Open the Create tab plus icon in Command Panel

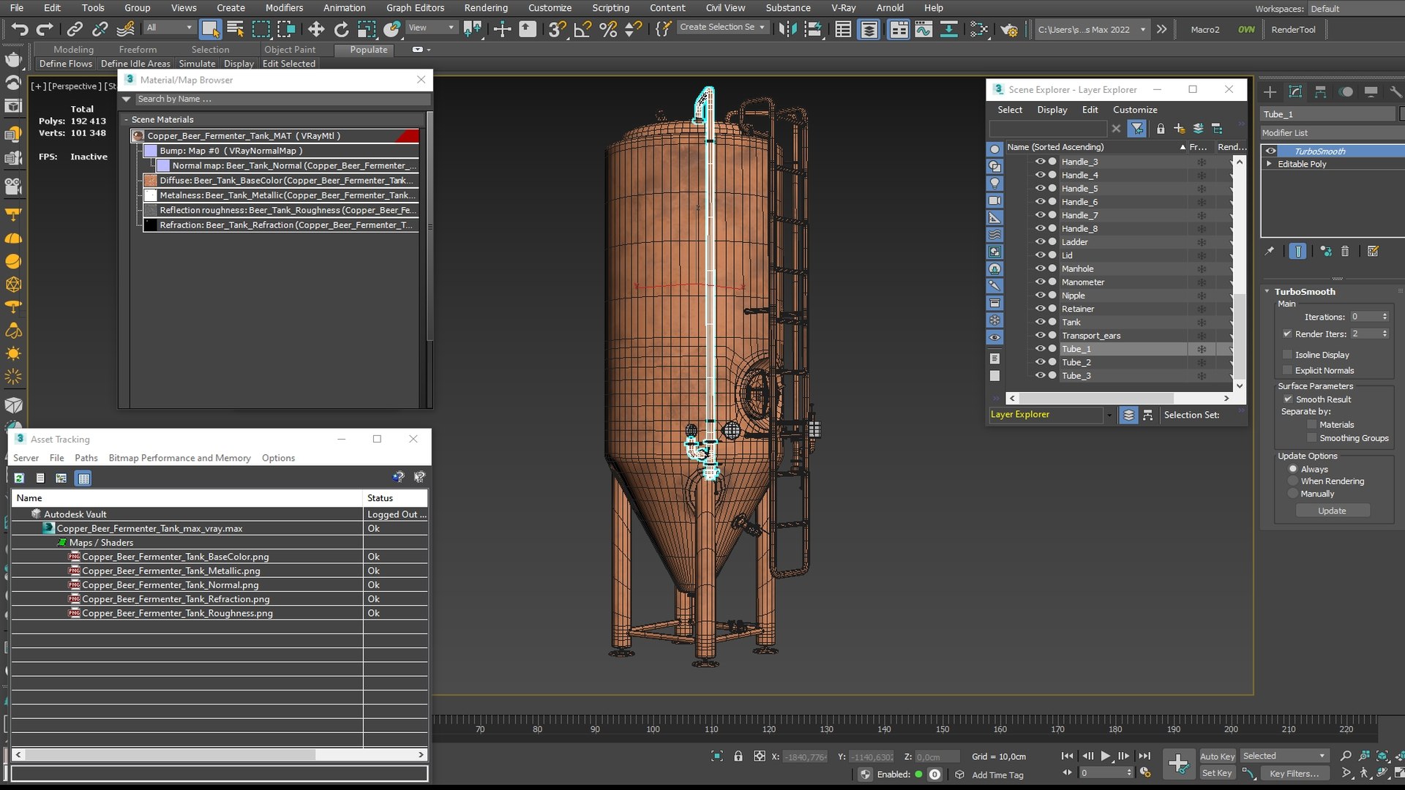pyautogui.click(x=1270, y=91)
